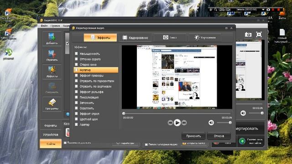Click the dialog's volume slider handle
292x164 pixels.
230,123
